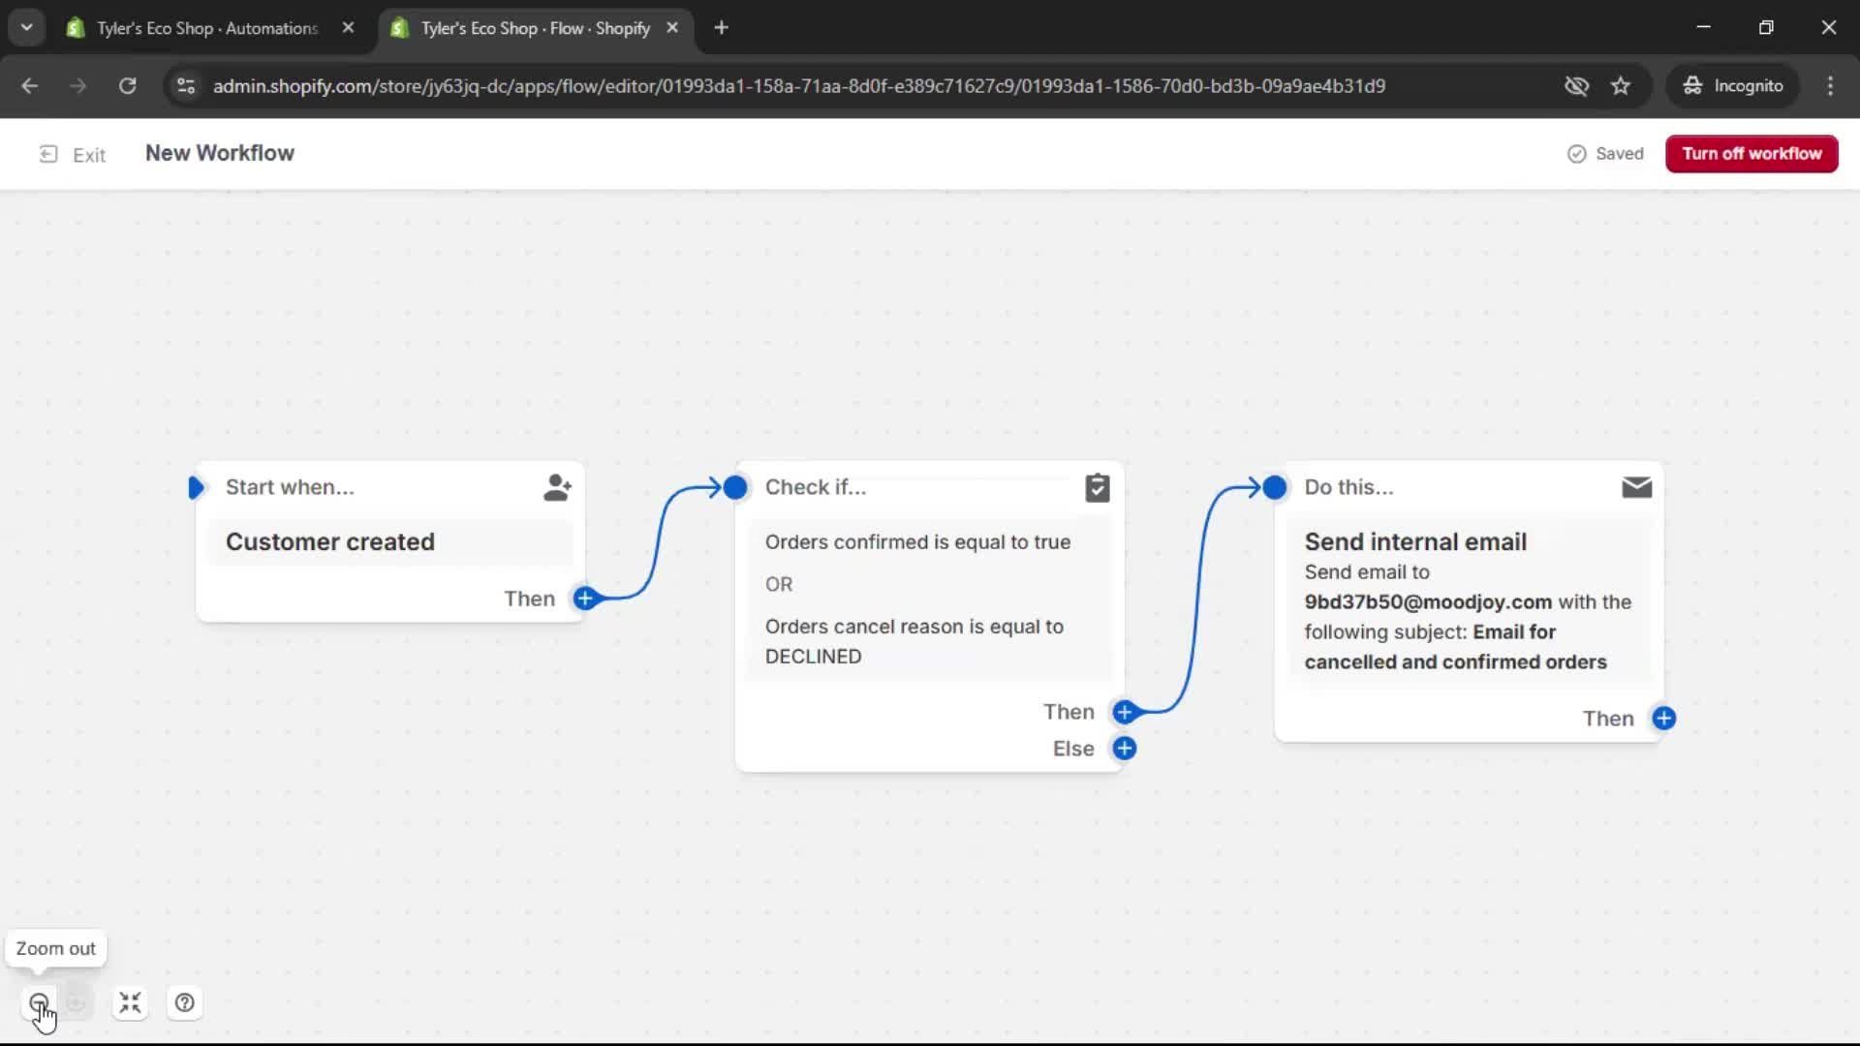Add a step after the condition's Then branch
This screenshot has height=1046, width=1860.
[1124, 712]
